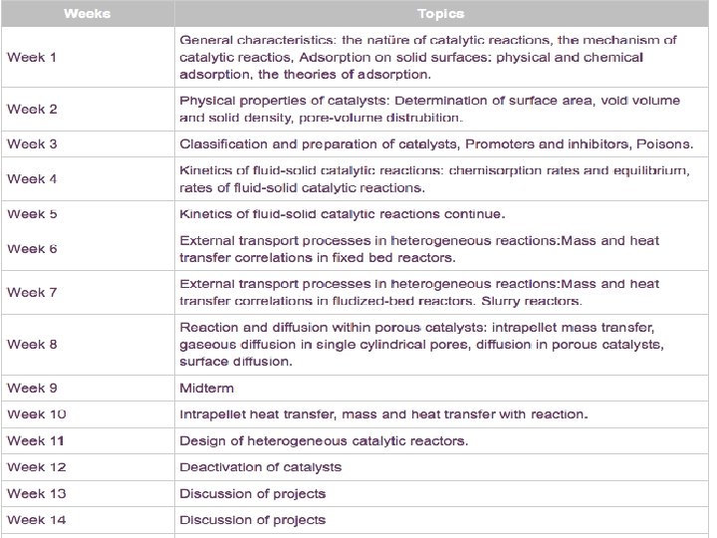
Task: Select the Week 5 cell
Action: (x=32, y=214)
